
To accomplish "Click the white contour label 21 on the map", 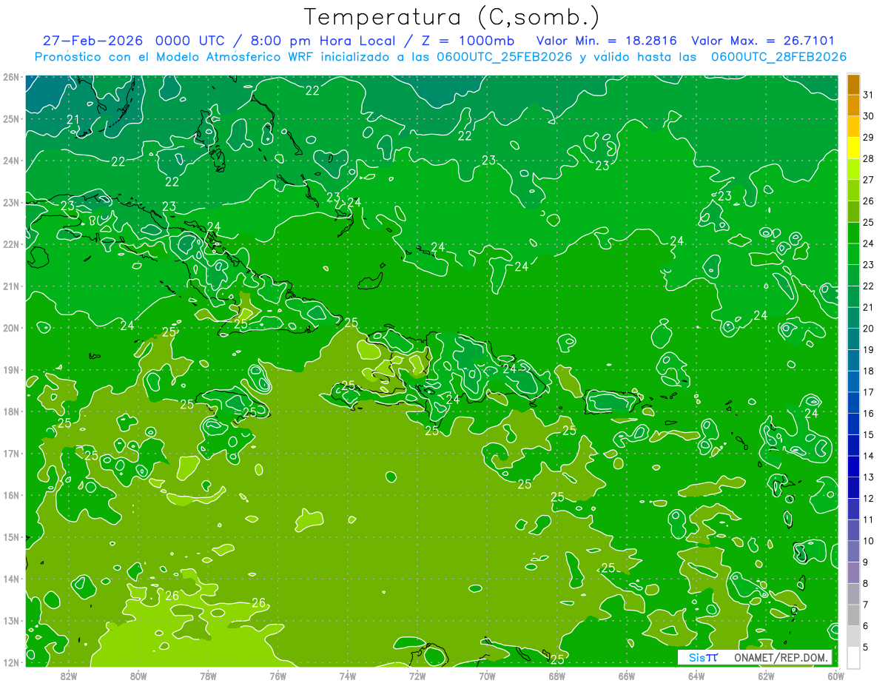I will 73,120.
